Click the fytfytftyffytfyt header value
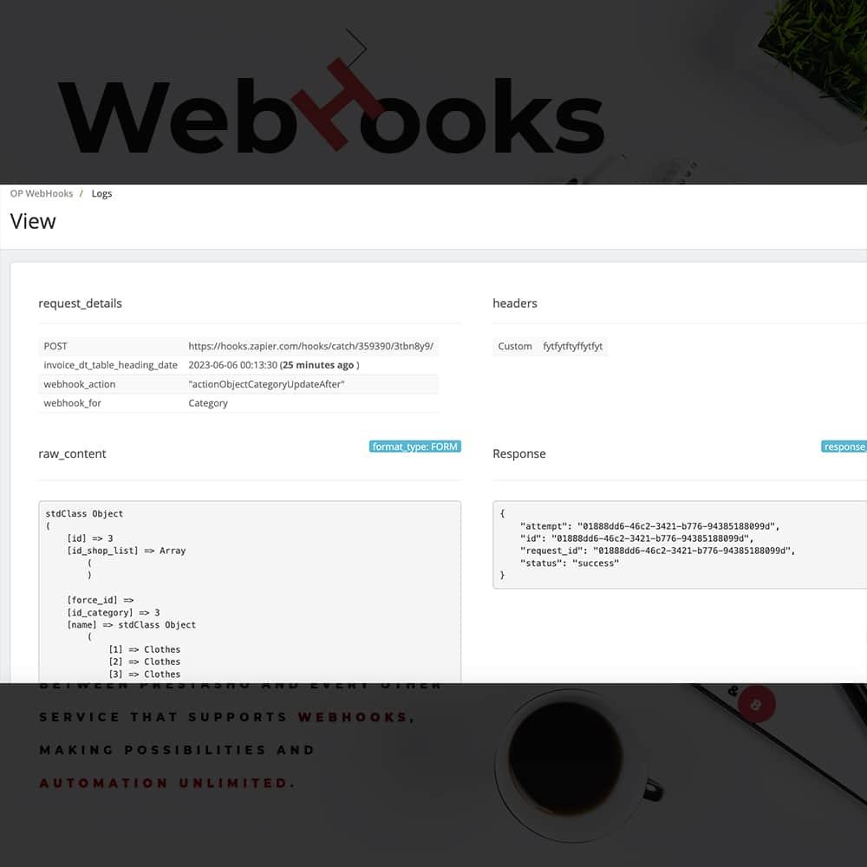Viewport: 867px width, 867px height. pos(573,346)
